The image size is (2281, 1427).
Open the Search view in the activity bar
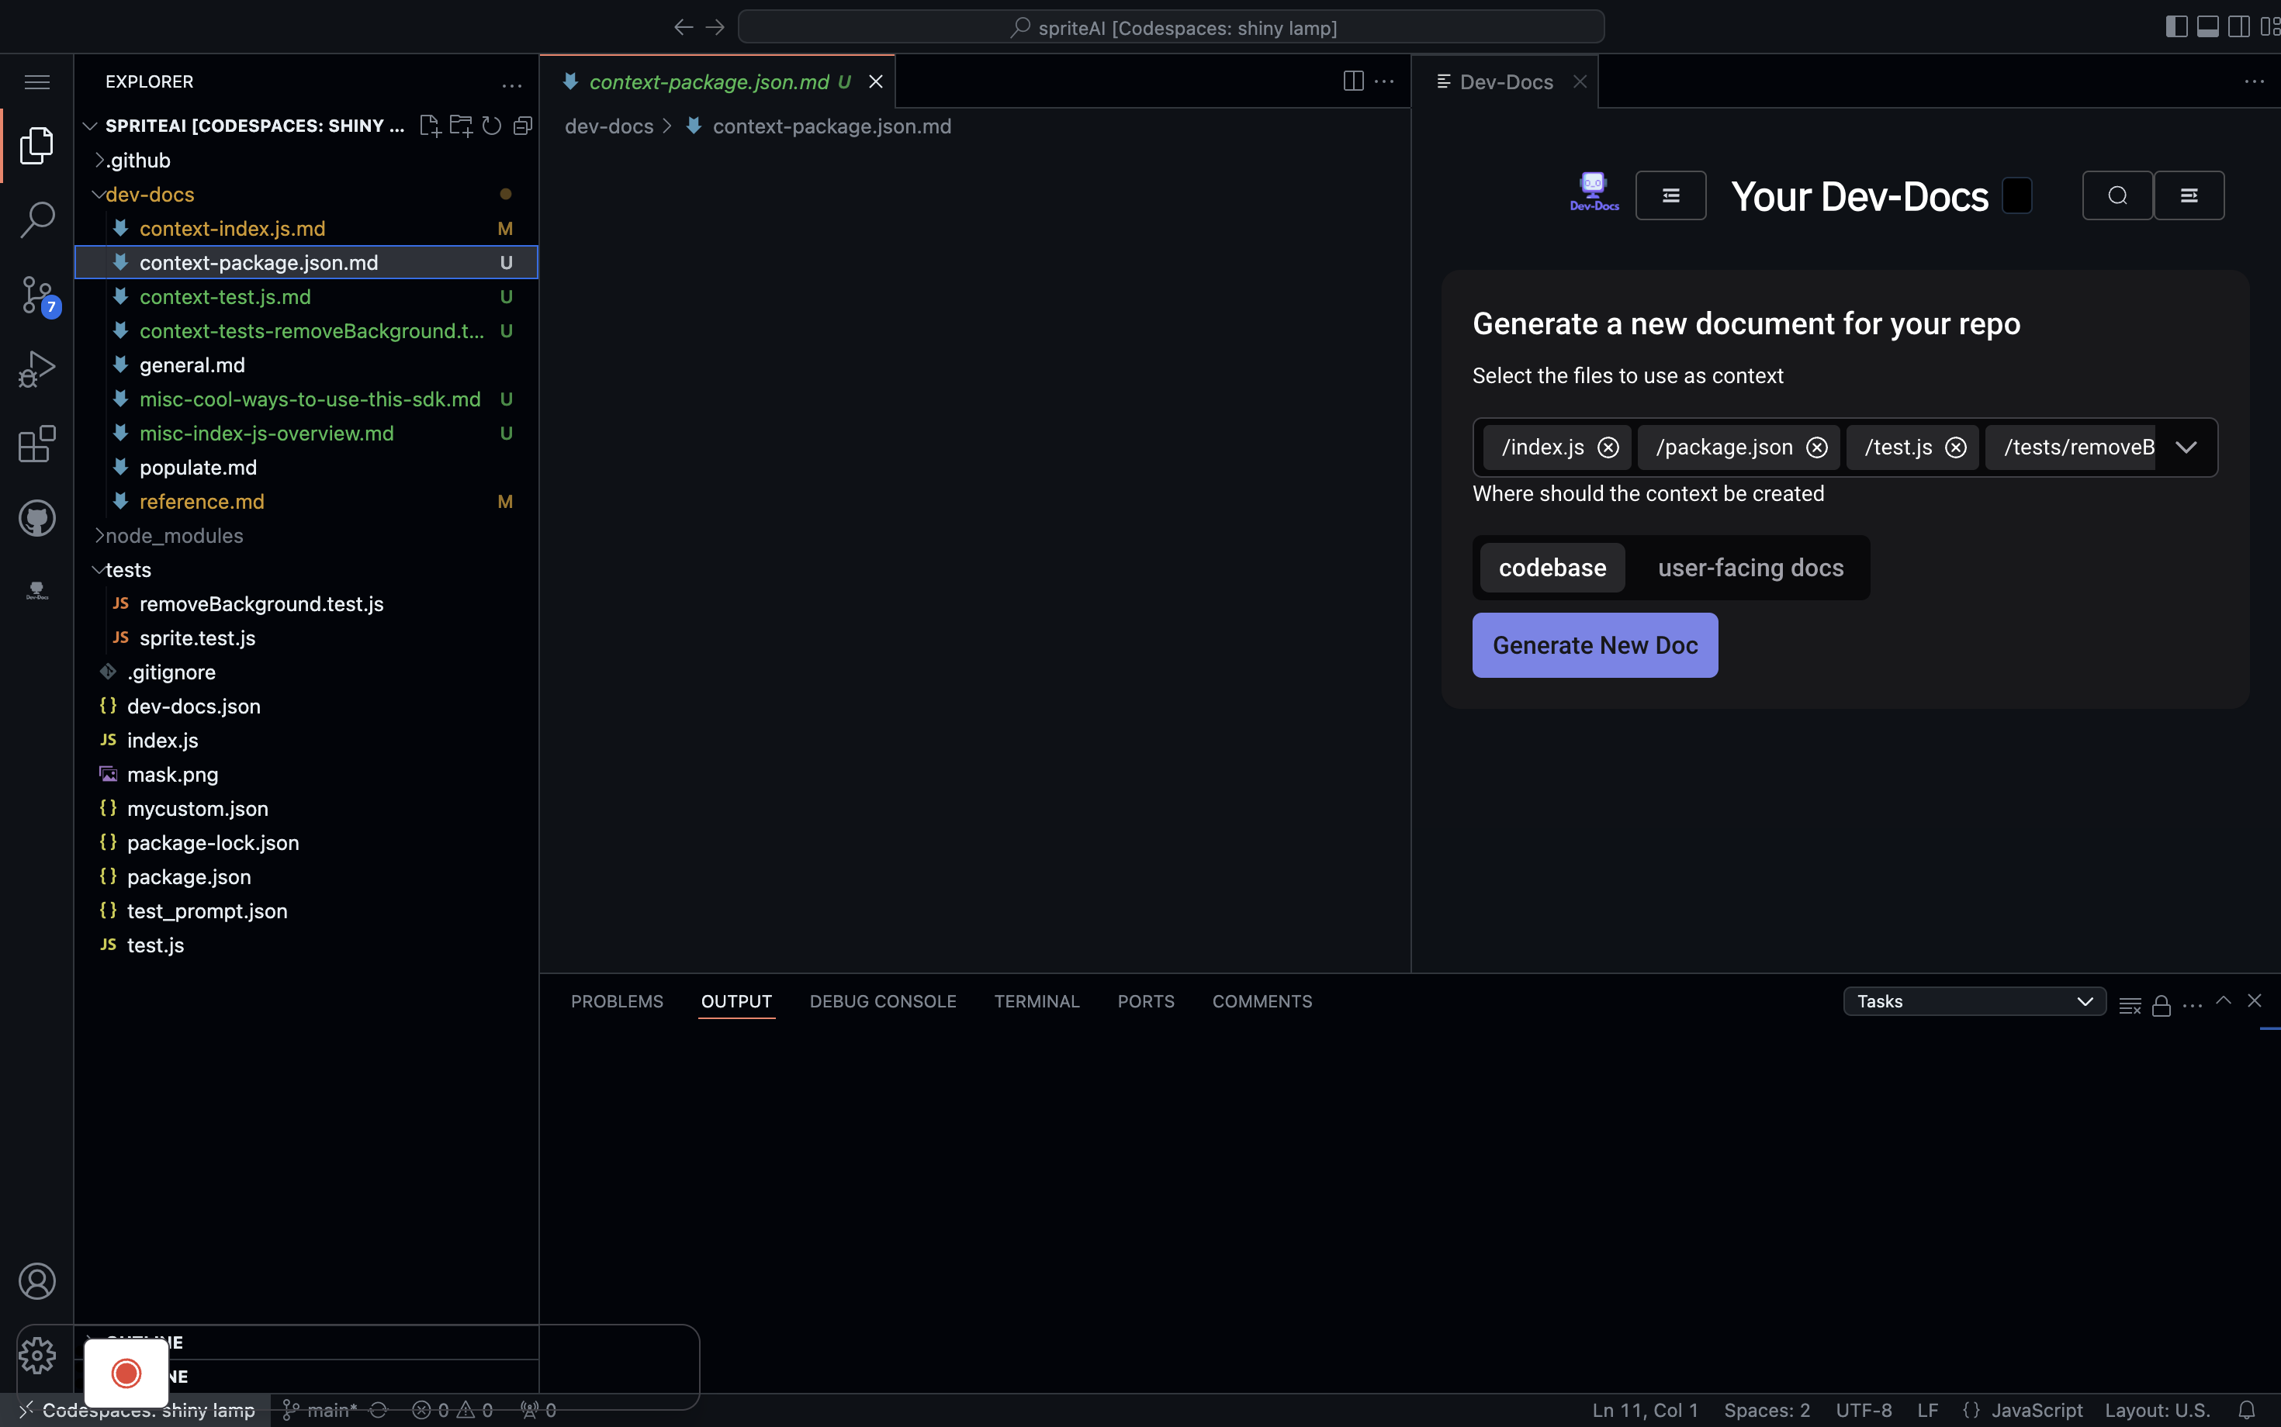(36, 219)
